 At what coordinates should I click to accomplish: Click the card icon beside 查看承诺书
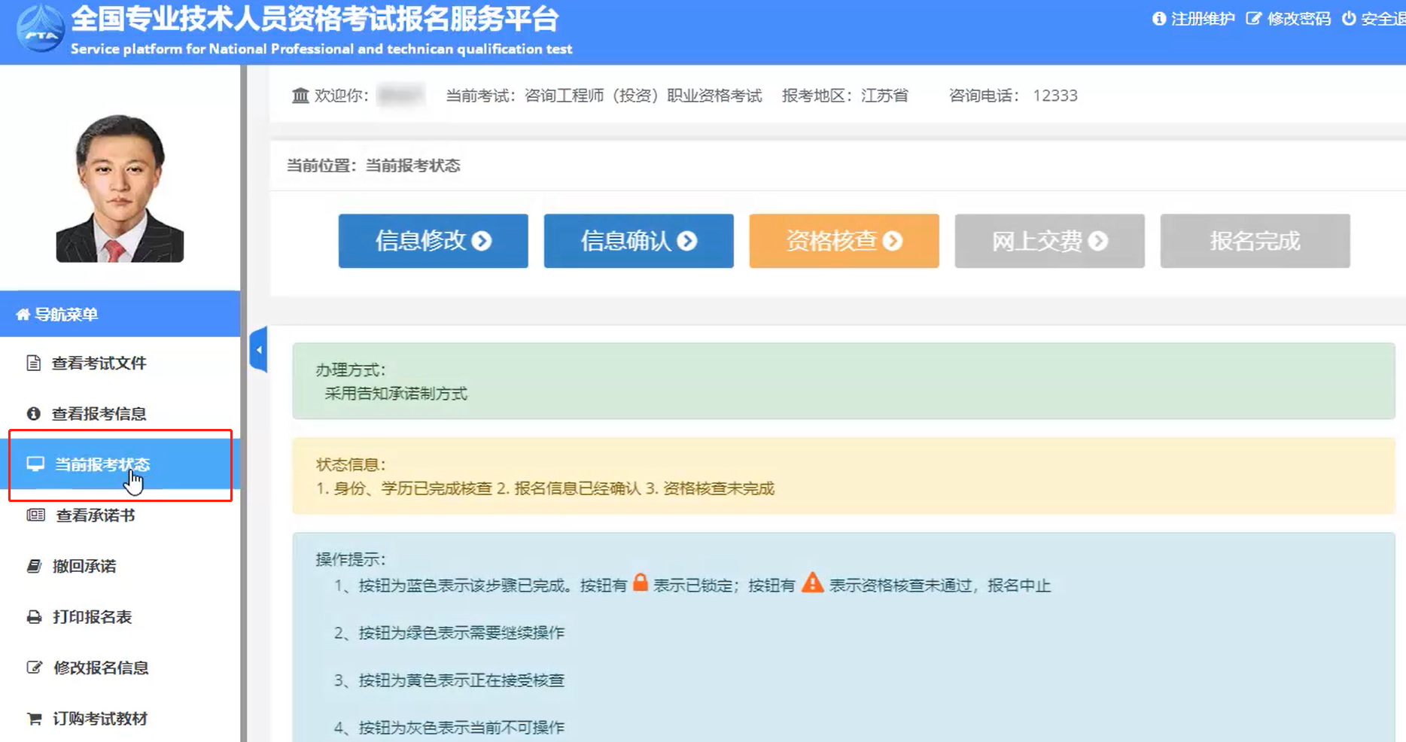[x=35, y=515]
